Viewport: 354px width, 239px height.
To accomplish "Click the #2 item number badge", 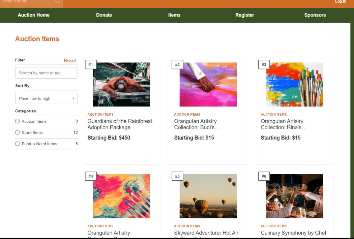I will pyautogui.click(x=177, y=64).
